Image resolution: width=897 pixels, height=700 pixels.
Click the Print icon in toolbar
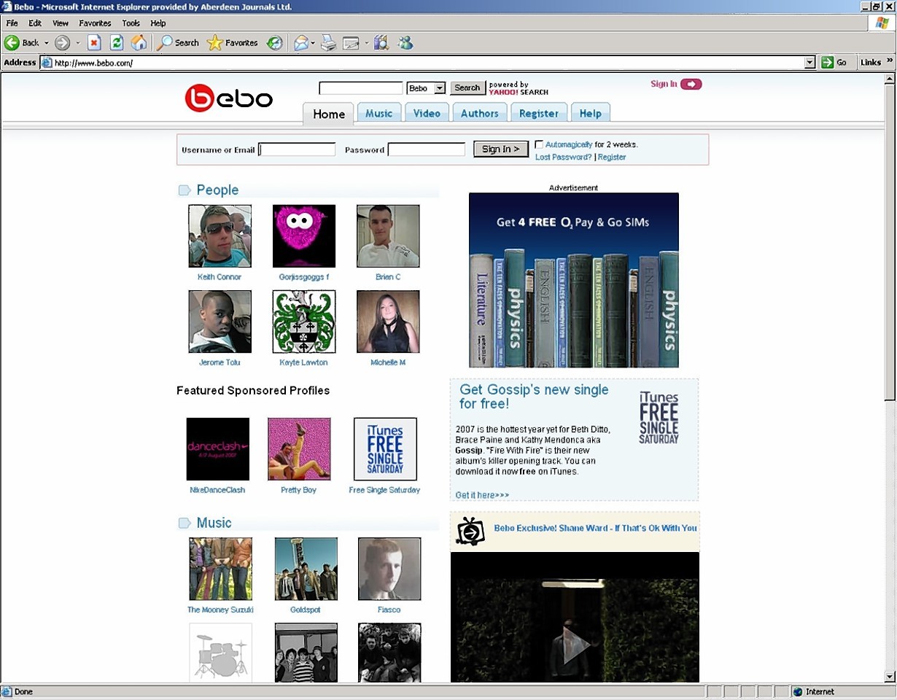(328, 43)
